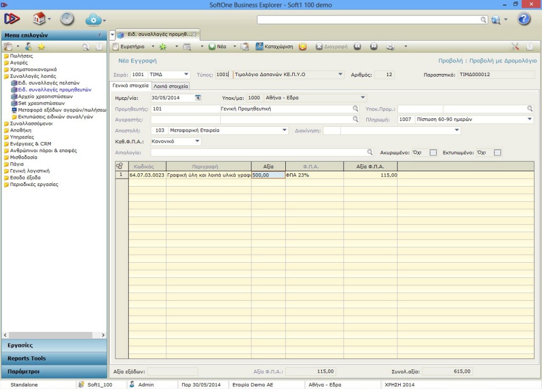Open the open-tabs list arrow left of the tab

click(x=112, y=35)
